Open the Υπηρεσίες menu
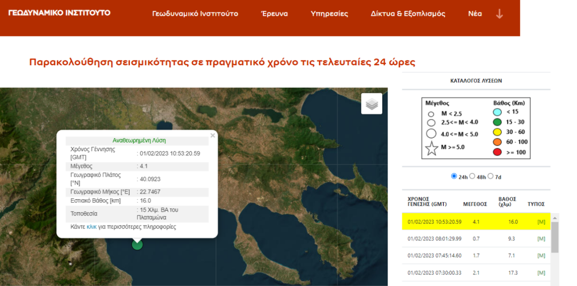Screen dimensions: 577x286 pyautogui.click(x=329, y=13)
